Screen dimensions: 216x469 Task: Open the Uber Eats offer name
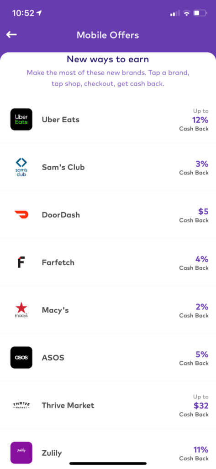coord(61,120)
